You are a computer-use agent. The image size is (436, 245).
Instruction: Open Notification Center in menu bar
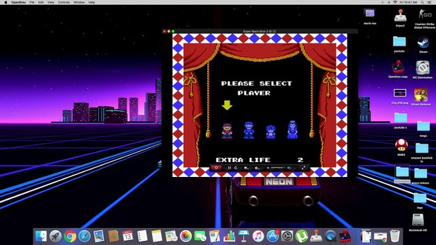click(429, 2)
